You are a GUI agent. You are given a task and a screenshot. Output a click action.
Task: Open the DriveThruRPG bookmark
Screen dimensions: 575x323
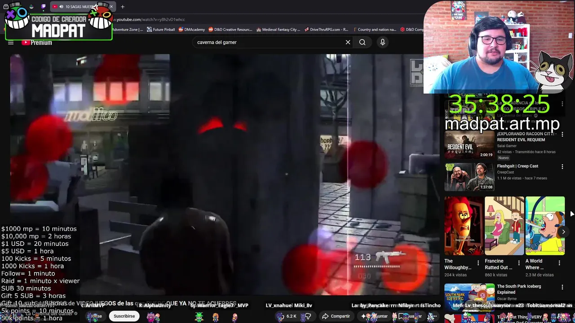(326, 30)
